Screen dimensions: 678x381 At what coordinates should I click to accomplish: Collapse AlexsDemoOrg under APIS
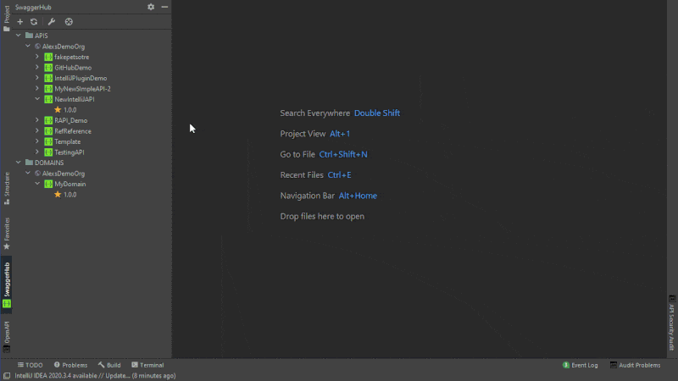(x=28, y=46)
